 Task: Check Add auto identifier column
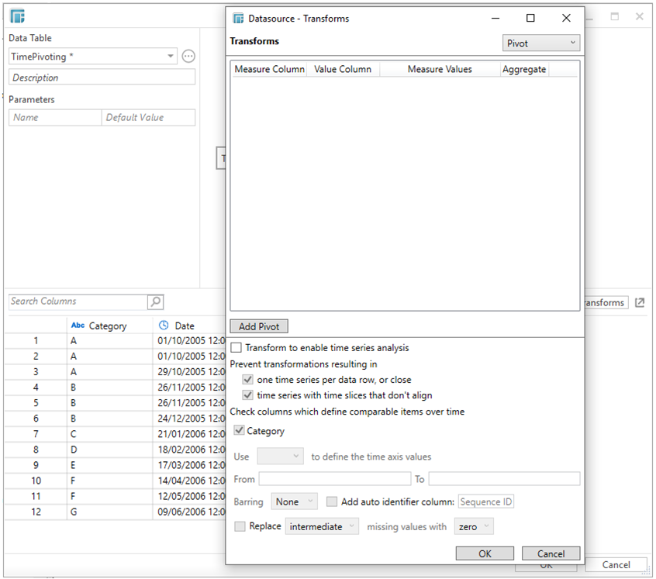coord(332,501)
